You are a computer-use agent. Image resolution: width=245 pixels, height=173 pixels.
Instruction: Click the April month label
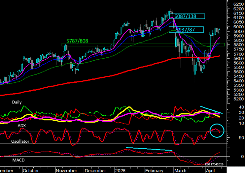coord(210,171)
